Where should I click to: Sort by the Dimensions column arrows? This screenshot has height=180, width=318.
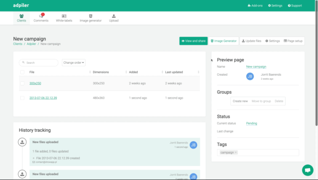[126, 72]
